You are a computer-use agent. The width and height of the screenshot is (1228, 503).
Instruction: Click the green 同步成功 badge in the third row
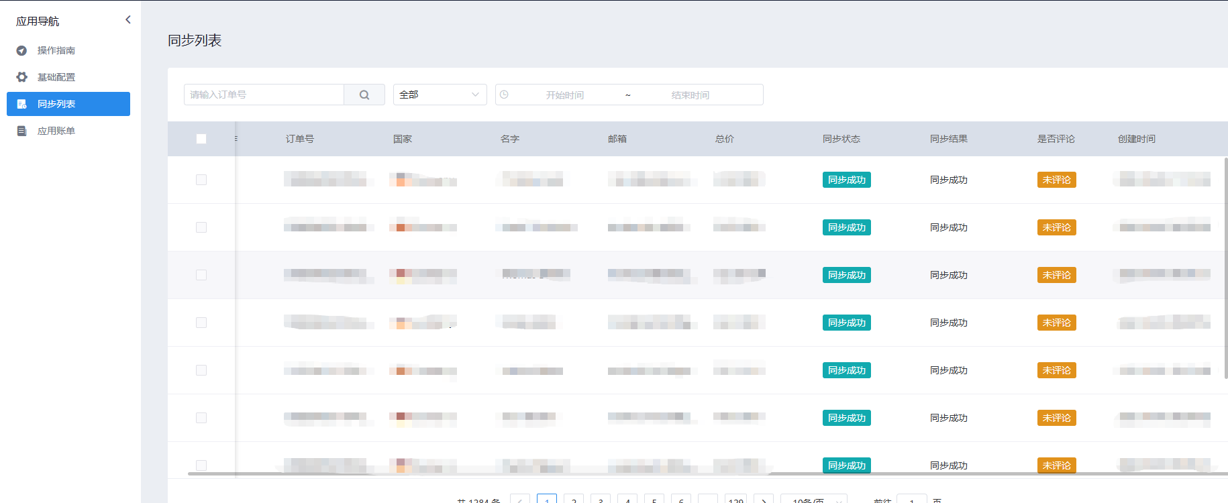[847, 275]
